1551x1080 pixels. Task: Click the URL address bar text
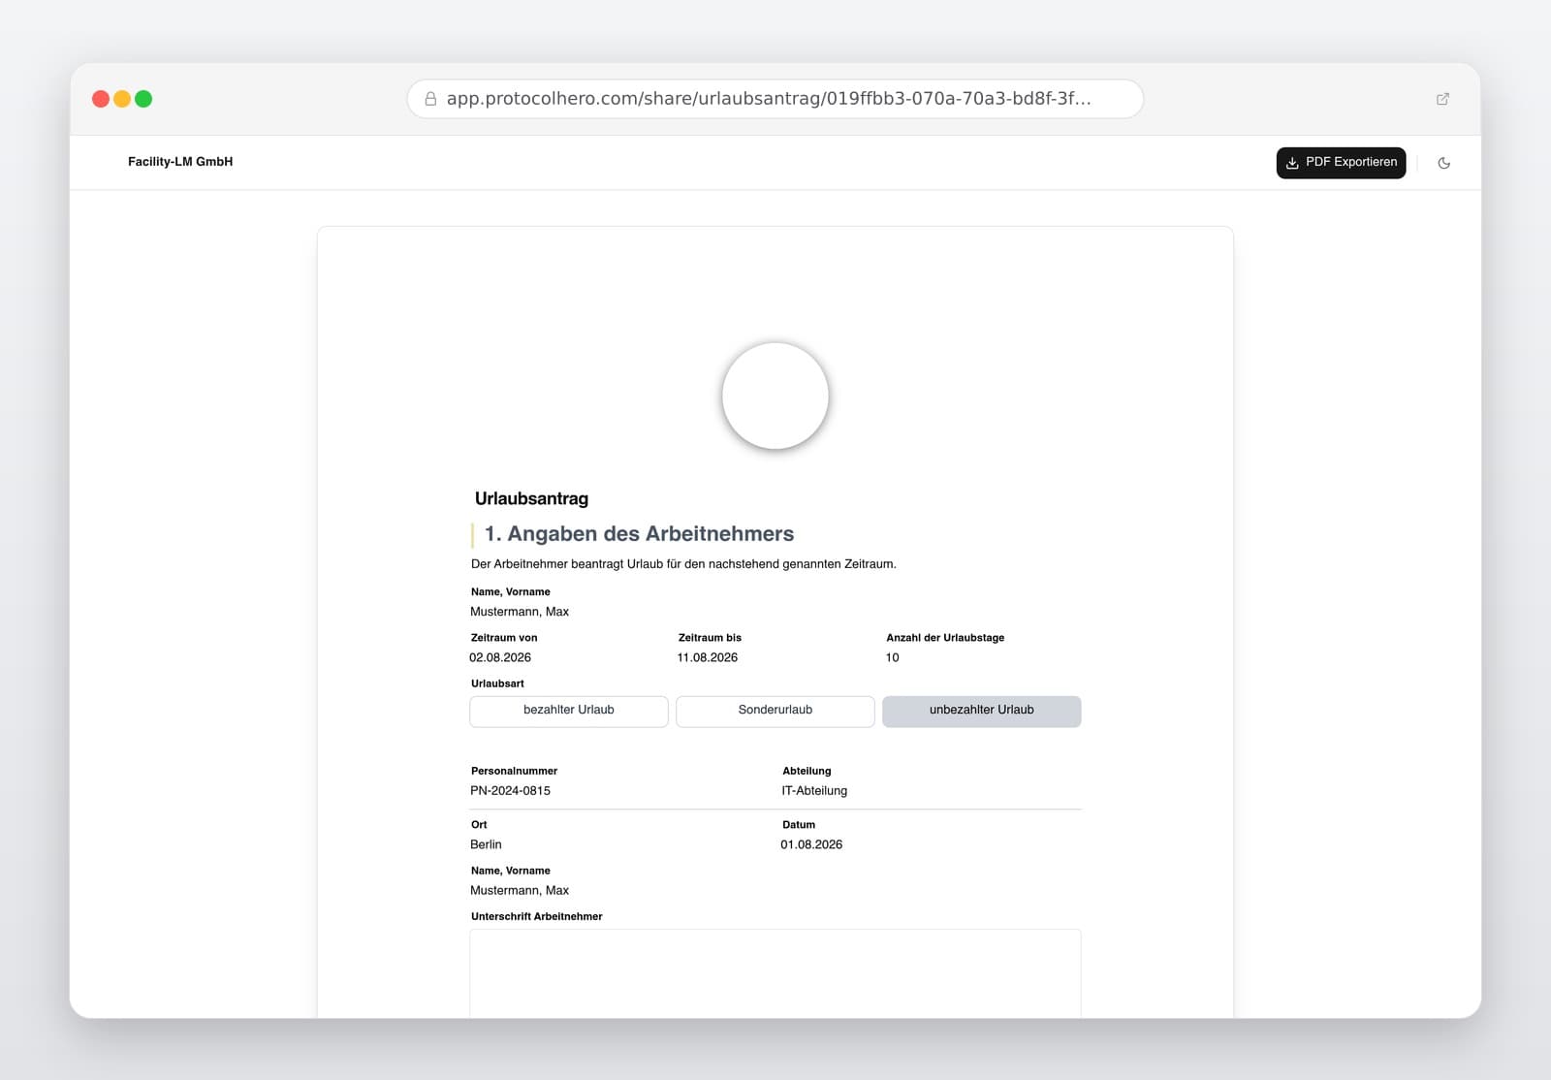pyautogui.click(x=769, y=99)
